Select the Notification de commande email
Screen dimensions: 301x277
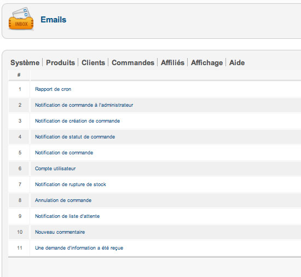pyautogui.click(x=64, y=153)
